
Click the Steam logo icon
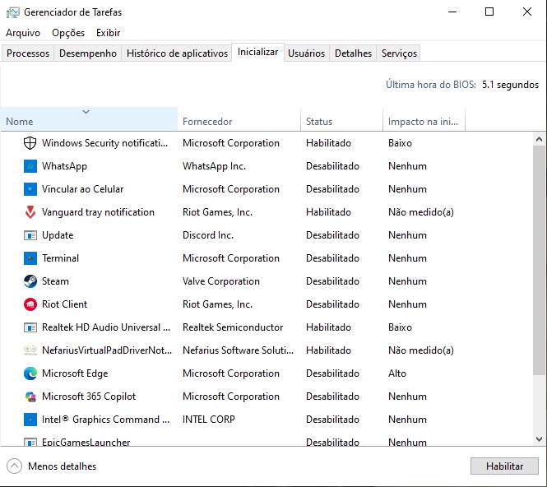point(30,281)
